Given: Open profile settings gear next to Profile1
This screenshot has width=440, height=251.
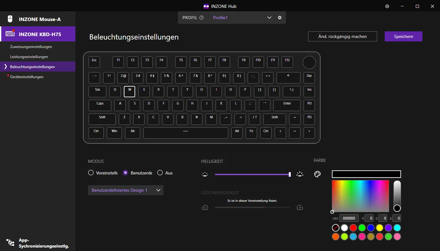Looking at the screenshot, I should pyautogui.click(x=280, y=18).
